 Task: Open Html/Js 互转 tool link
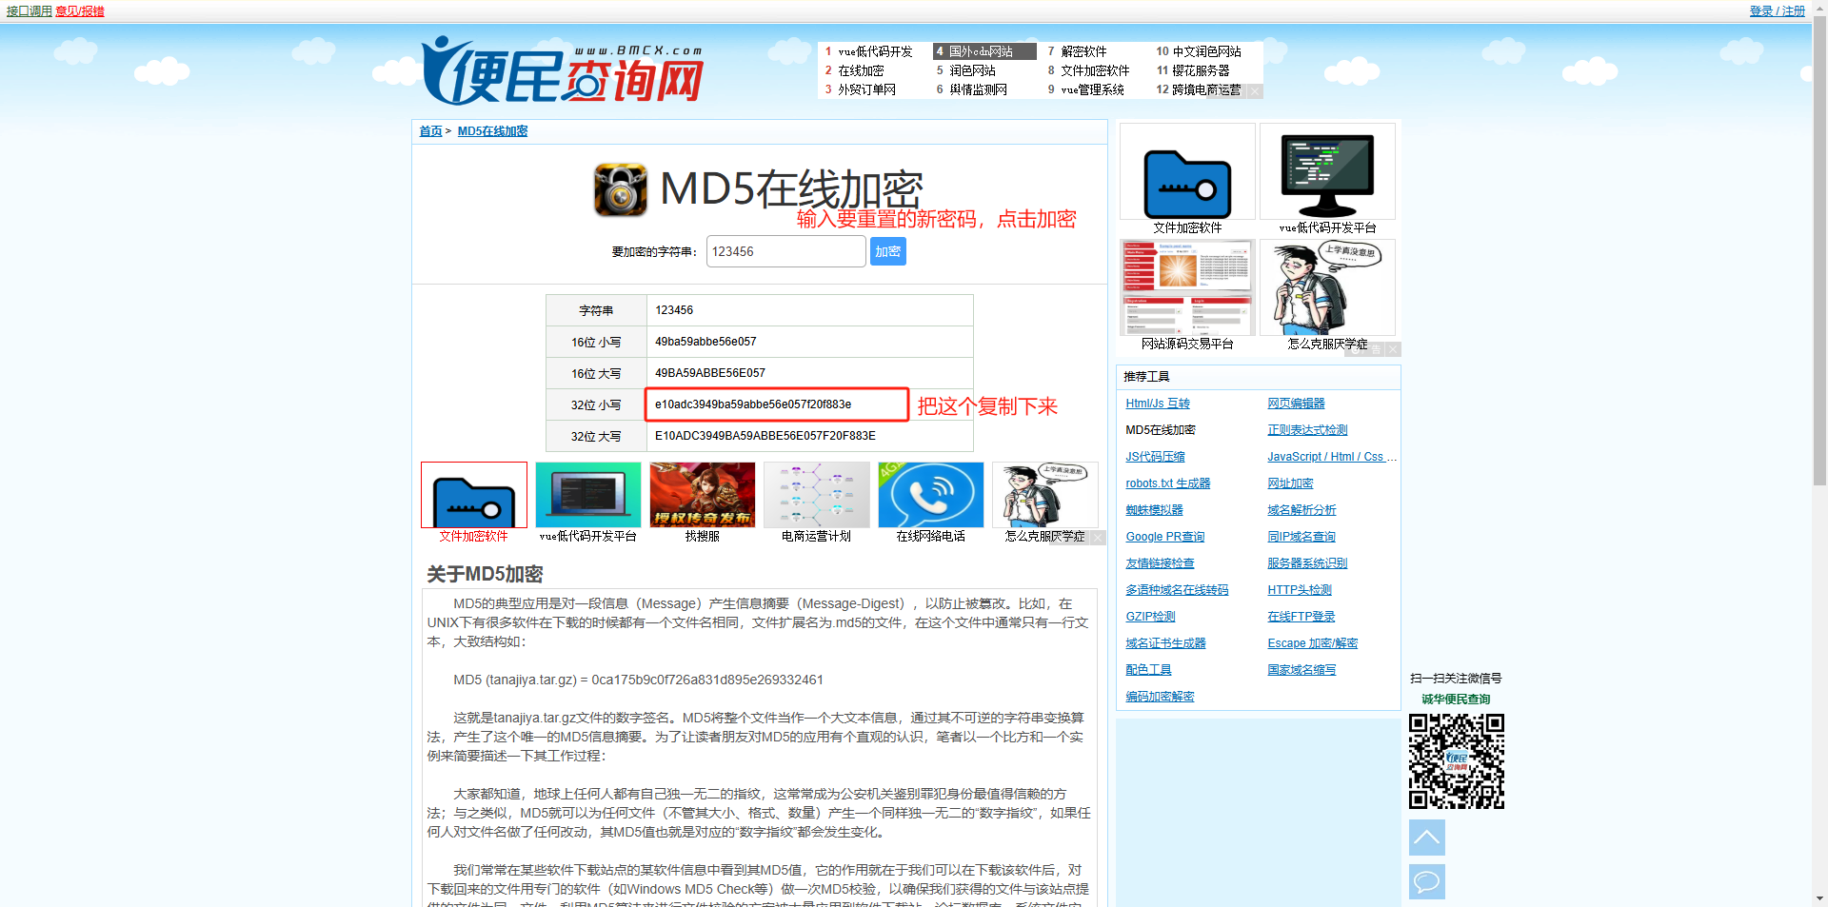(1157, 404)
